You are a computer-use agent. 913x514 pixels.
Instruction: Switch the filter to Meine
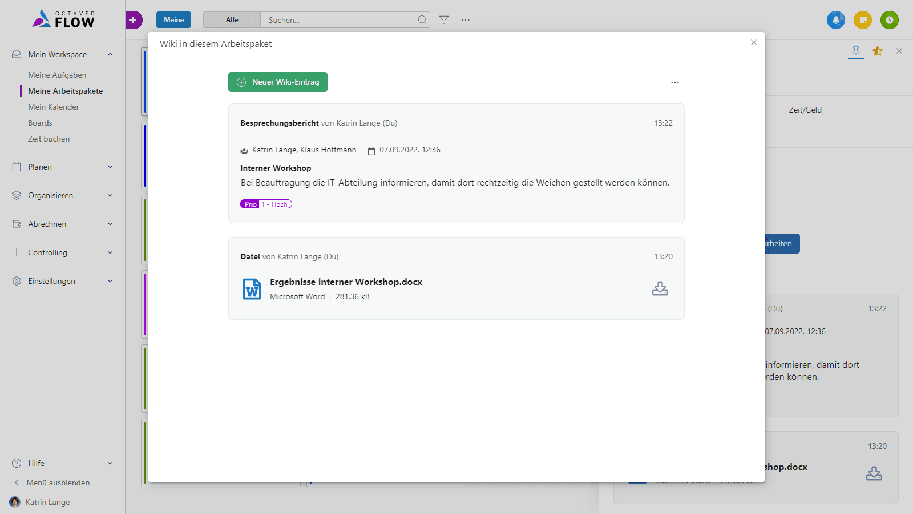point(173,20)
